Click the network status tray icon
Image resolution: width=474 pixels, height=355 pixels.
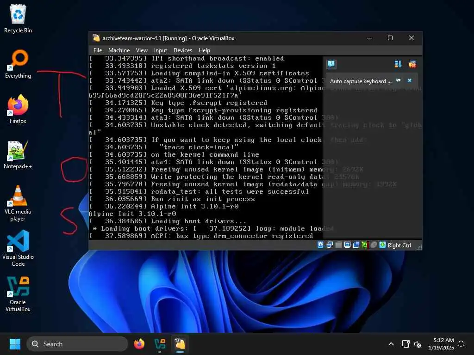(405, 344)
